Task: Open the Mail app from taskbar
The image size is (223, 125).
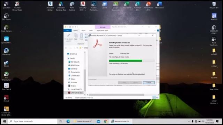Action: pyautogui.click(x=98, y=122)
